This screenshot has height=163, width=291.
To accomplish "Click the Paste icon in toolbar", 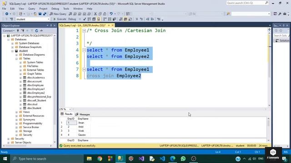I will click(105, 14).
